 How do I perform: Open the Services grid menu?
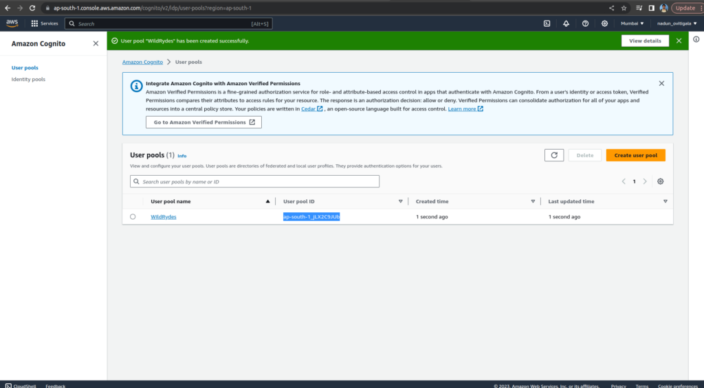(45, 23)
